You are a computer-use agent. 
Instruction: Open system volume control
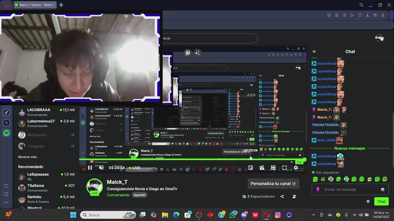pos(360,215)
